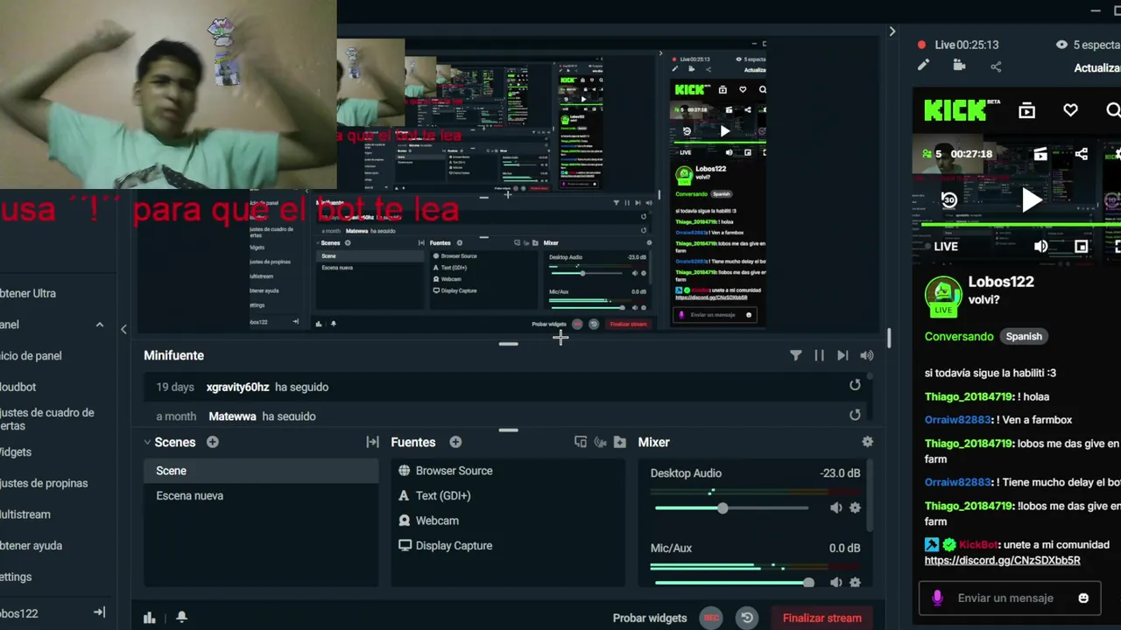Screen dimensions: 1121x630
Task: Edit stream info with pencil icon
Action: [923, 66]
